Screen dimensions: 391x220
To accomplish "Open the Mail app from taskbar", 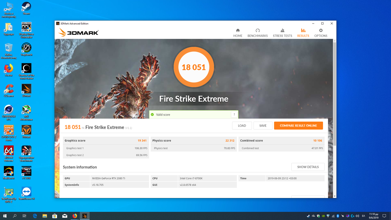I will (65, 216).
